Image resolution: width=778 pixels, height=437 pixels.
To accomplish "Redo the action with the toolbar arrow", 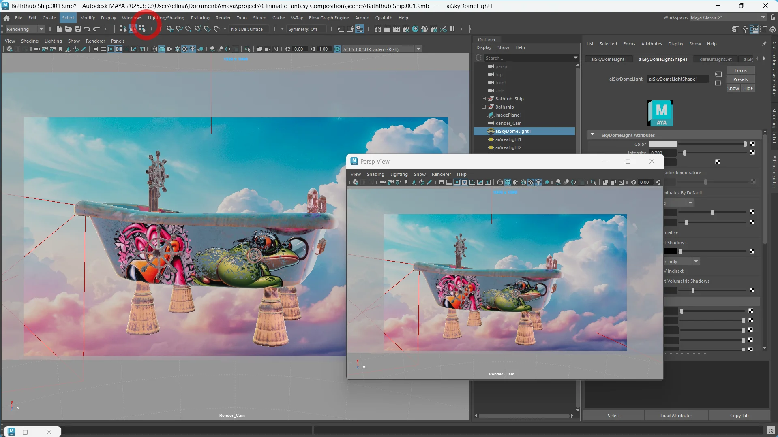I will (x=96, y=29).
